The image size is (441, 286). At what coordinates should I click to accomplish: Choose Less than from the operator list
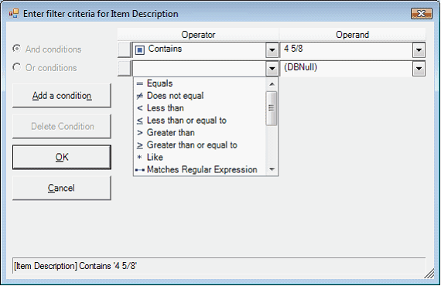coord(166,108)
